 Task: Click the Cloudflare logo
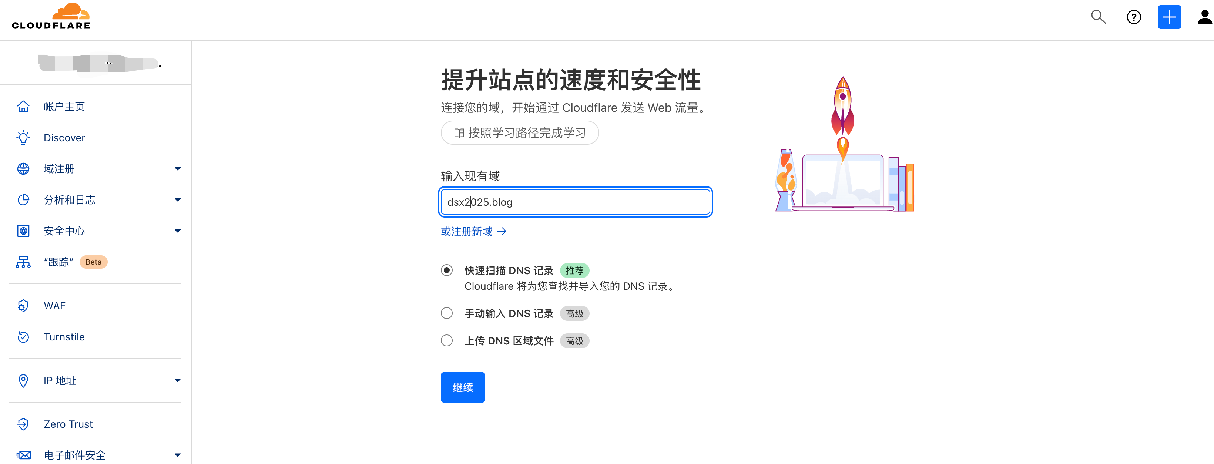[51, 17]
